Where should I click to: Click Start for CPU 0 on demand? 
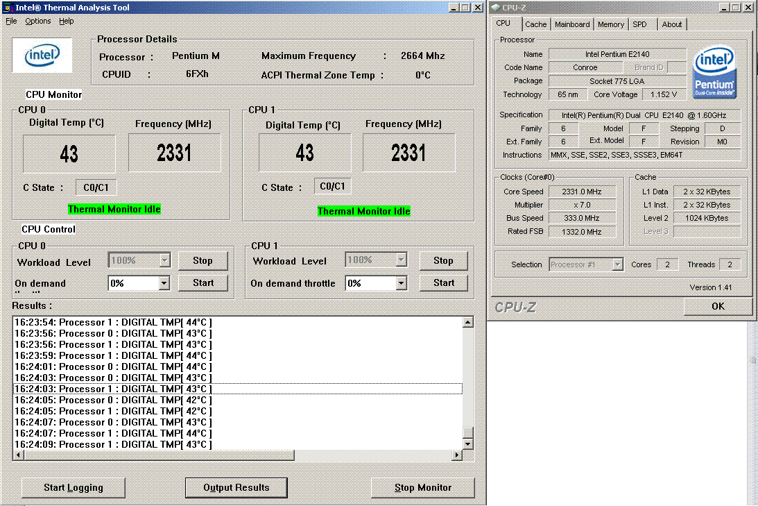point(203,282)
